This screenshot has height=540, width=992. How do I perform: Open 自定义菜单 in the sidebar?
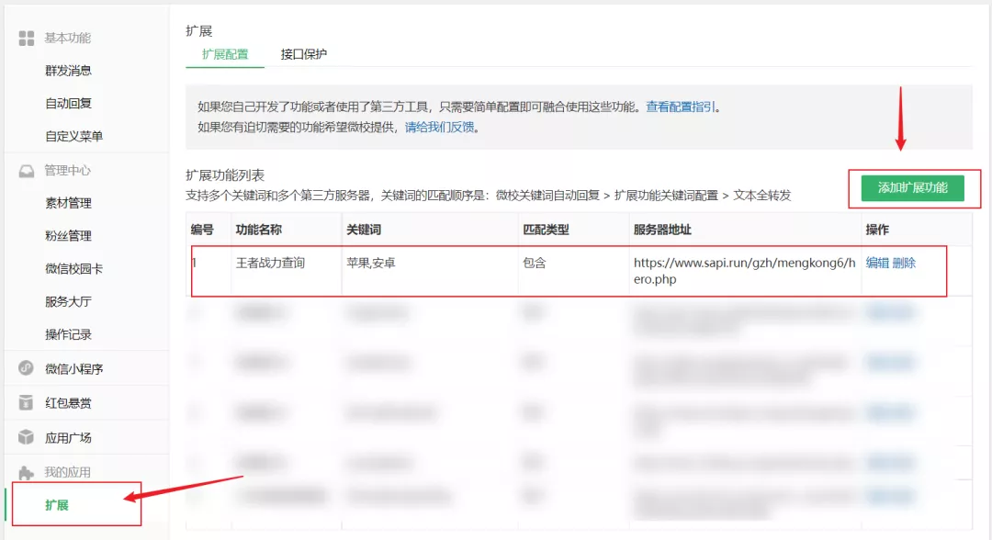[74, 136]
